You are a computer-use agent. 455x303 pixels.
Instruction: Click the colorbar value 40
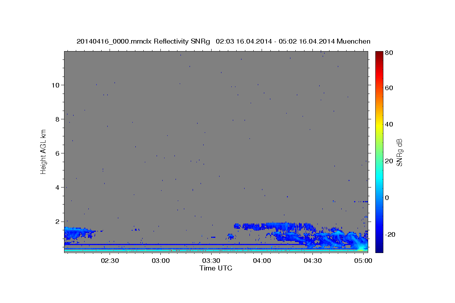[389, 124]
